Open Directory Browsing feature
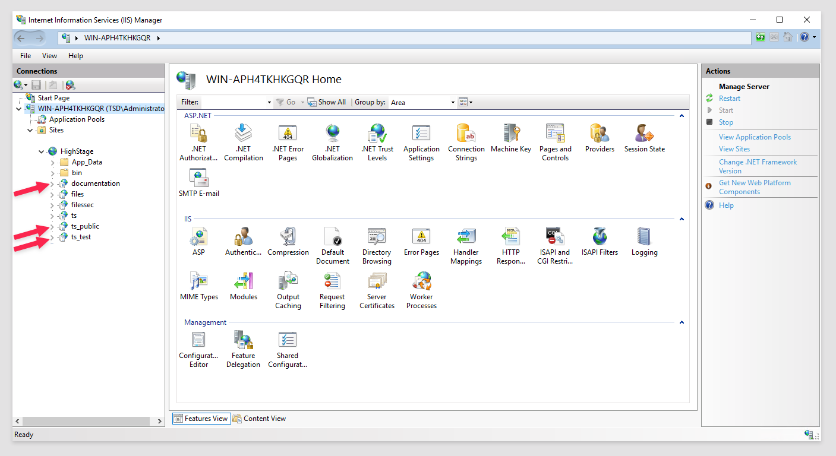 [x=377, y=246]
